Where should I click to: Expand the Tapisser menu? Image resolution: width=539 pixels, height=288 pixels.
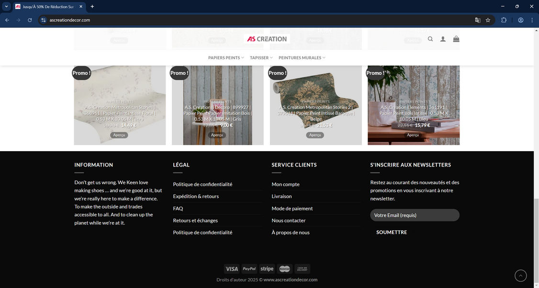pos(261,58)
